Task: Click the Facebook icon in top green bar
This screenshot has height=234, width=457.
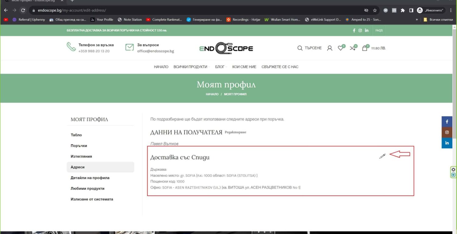Action: pyautogui.click(x=354, y=30)
